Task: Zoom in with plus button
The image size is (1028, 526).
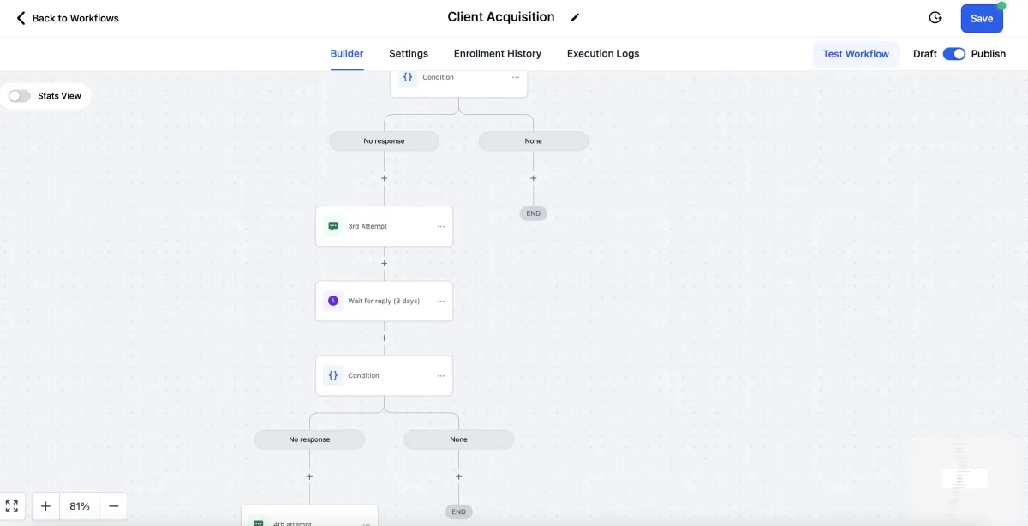Action: click(45, 506)
